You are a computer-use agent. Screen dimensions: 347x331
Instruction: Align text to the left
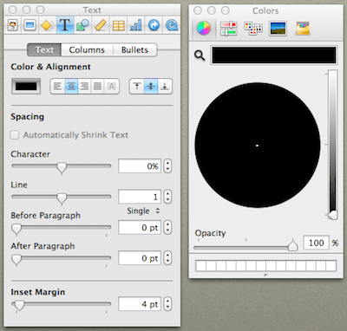pos(57,86)
